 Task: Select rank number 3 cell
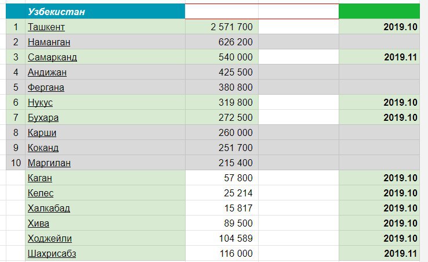click(x=16, y=57)
